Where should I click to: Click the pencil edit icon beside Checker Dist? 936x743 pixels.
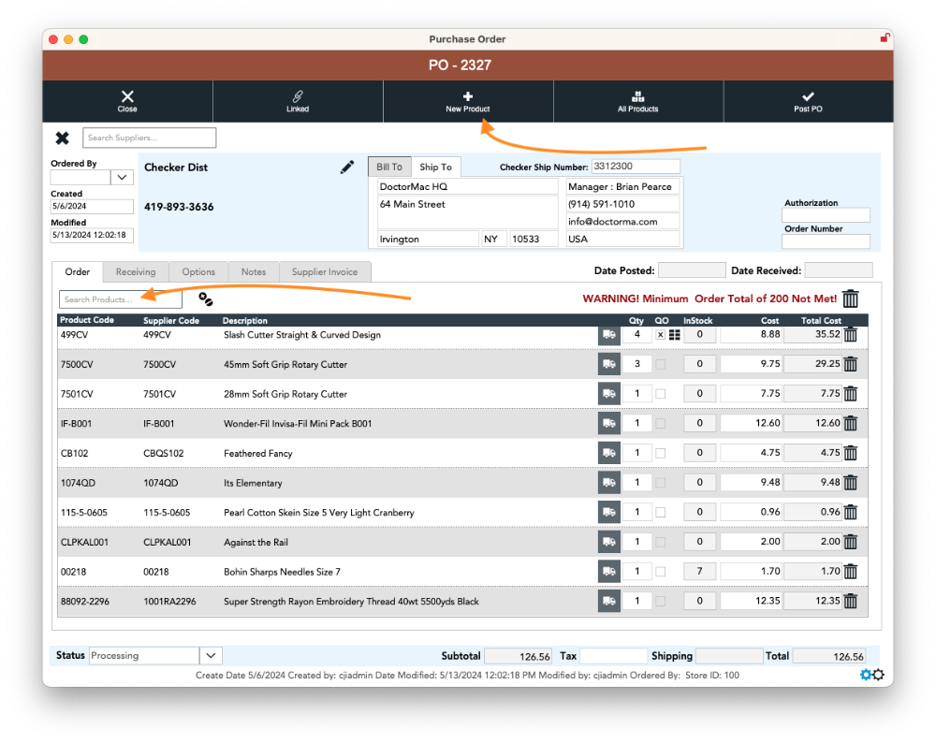coord(347,168)
